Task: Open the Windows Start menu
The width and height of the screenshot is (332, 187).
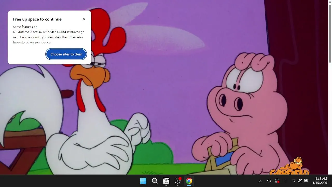Action: (x=143, y=181)
